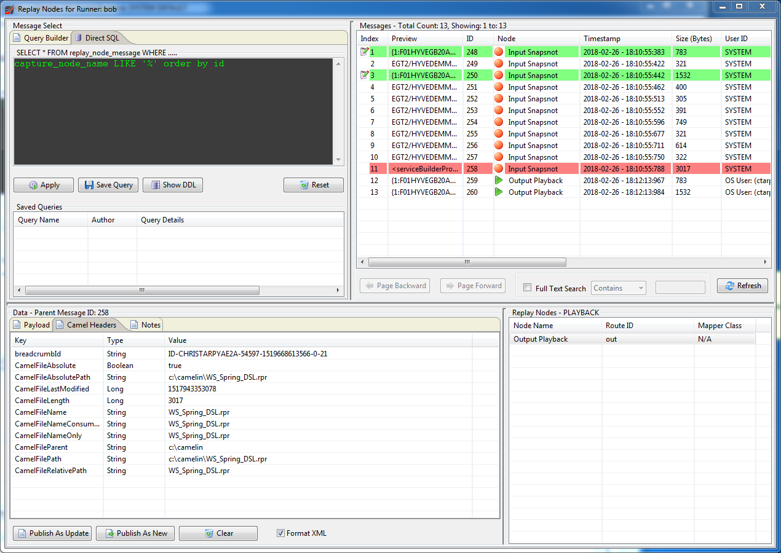The image size is (781, 553).
Task: Click the full text search input field
Action: [x=680, y=288]
